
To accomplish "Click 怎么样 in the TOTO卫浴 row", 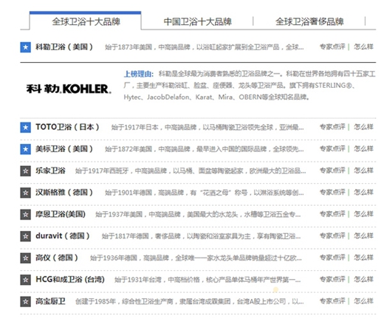I will [x=363, y=127].
